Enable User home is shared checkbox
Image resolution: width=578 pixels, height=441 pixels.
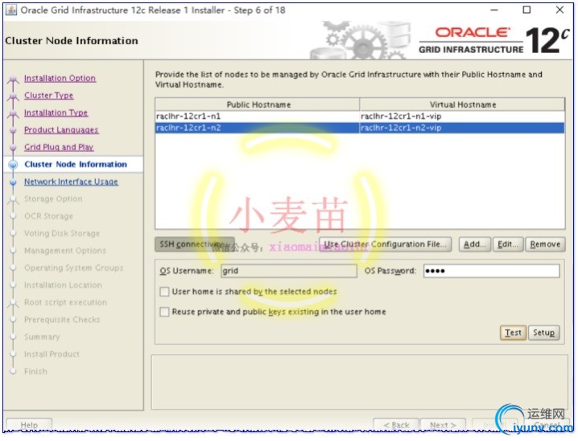pyautogui.click(x=164, y=292)
